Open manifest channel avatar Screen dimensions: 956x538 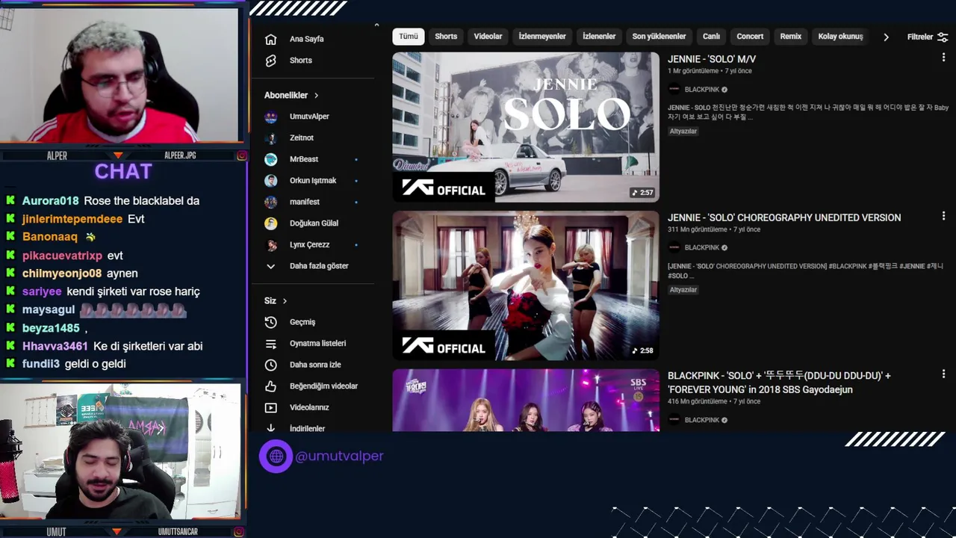click(271, 202)
